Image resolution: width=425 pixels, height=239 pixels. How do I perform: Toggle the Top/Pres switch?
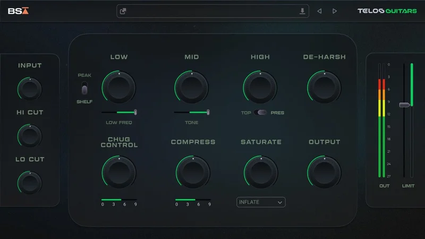click(x=260, y=113)
